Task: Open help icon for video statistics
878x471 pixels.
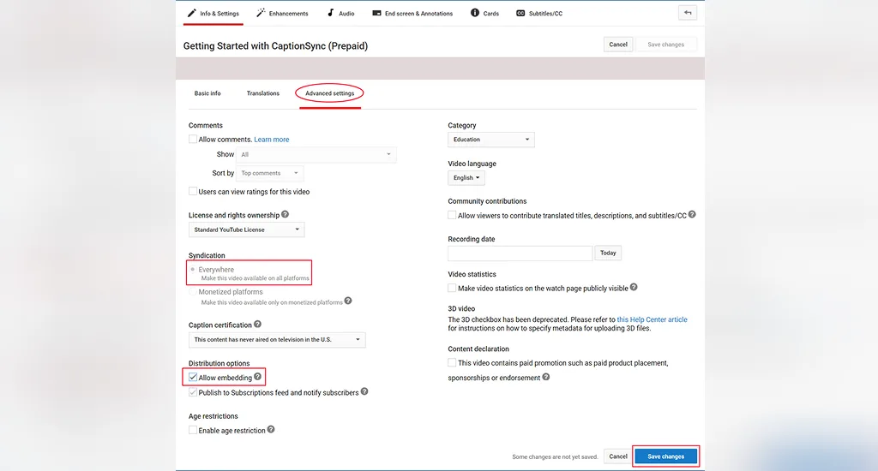Action: (x=634, y=287)
